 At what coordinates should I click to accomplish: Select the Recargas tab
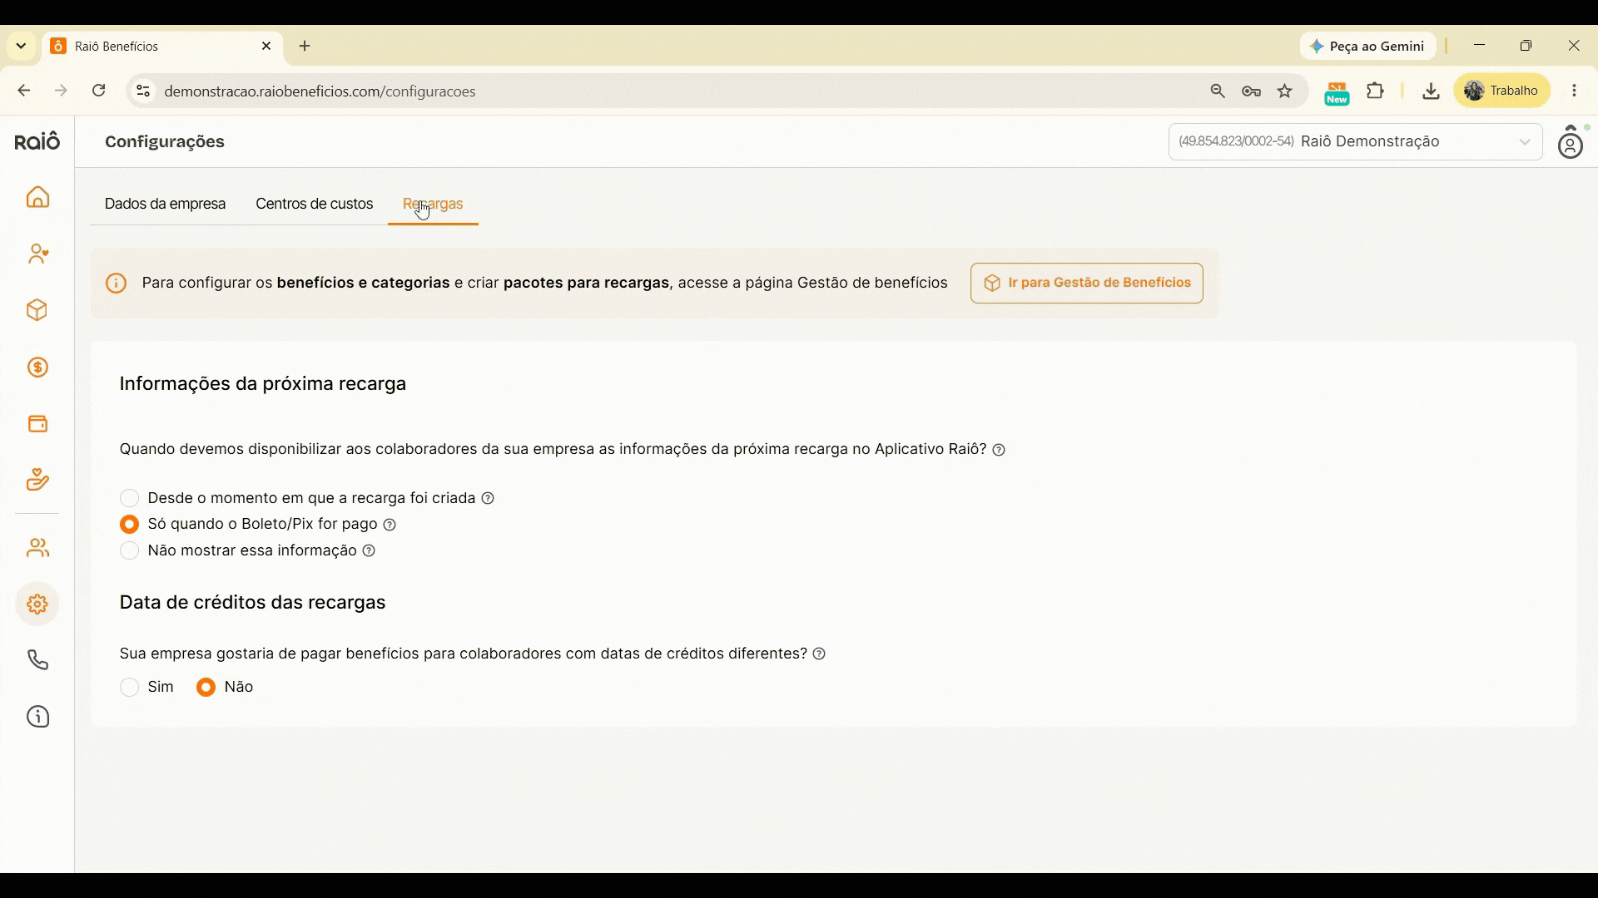(x=433, y=204)
